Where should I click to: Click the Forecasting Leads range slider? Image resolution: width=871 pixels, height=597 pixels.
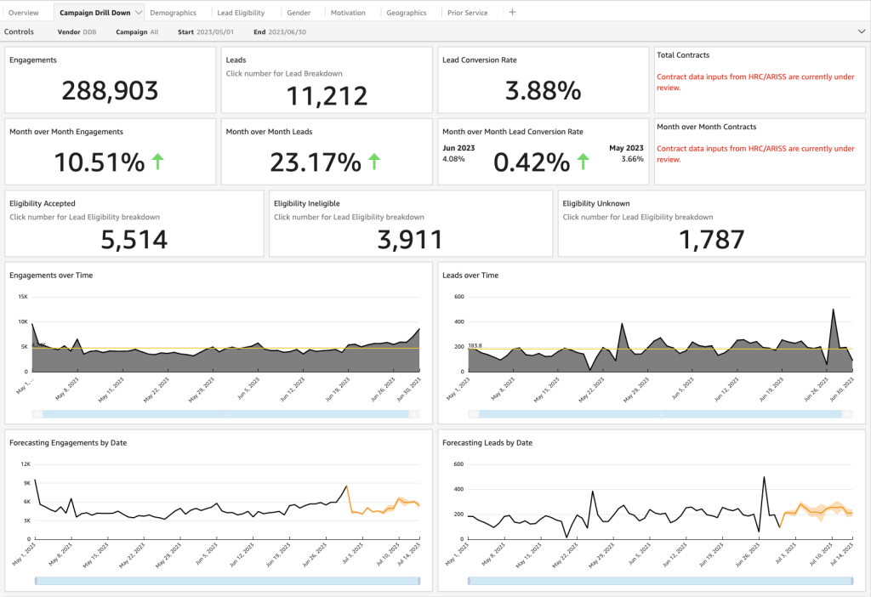click(x=660, y=581)
